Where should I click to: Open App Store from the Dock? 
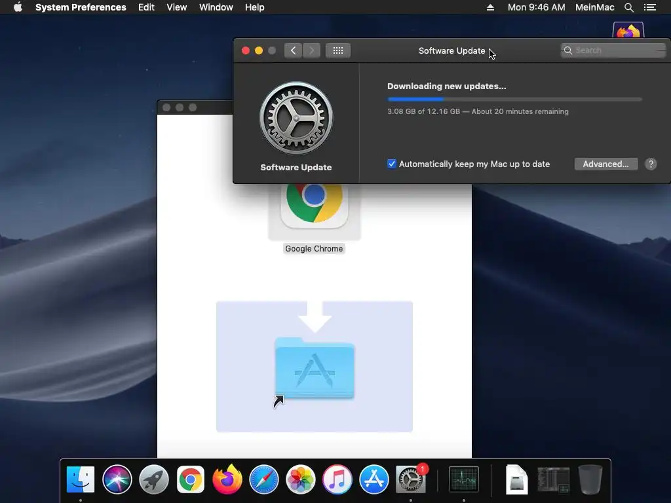[x=374, y=479]
